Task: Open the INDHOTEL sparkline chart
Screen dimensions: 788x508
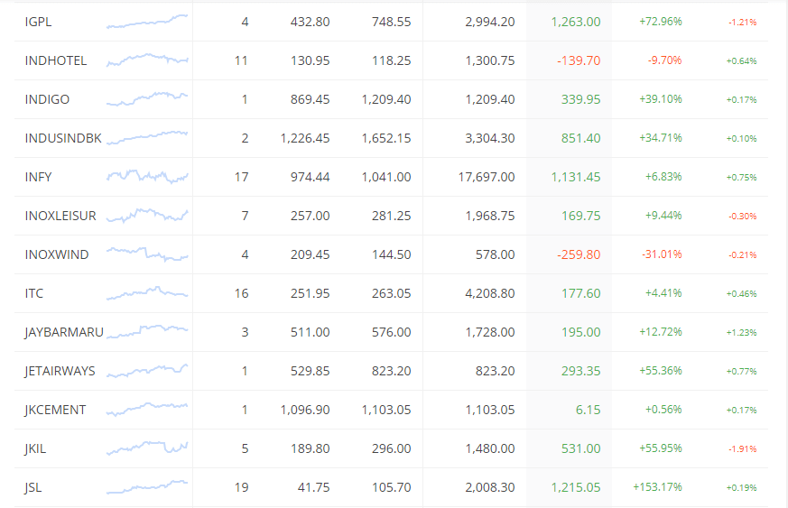Action: point(147,60)
